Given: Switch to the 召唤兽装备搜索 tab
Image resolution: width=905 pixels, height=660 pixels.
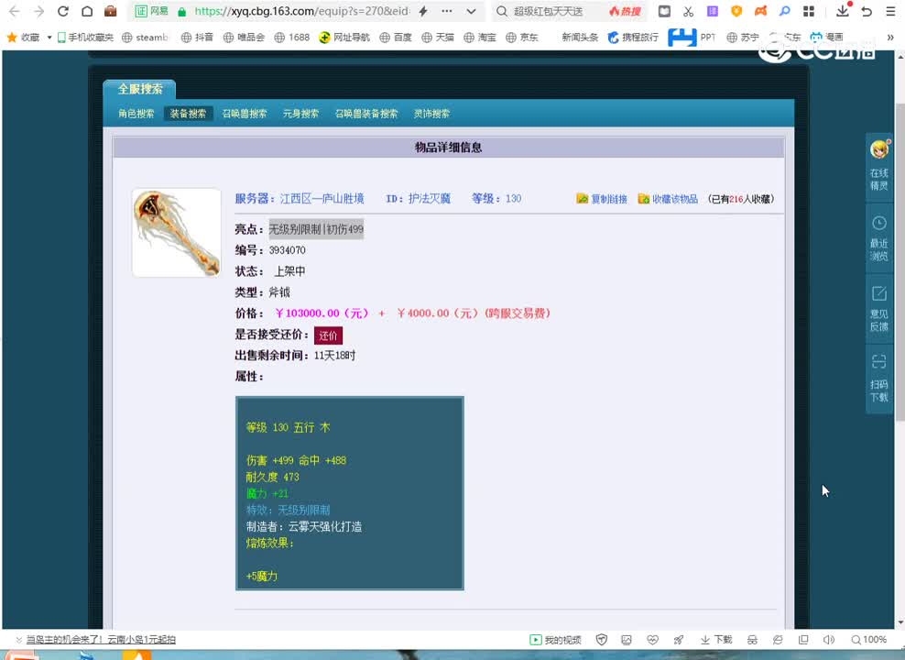Looking at the screenshot, I should pyautogui.click(x=366, y=114).
